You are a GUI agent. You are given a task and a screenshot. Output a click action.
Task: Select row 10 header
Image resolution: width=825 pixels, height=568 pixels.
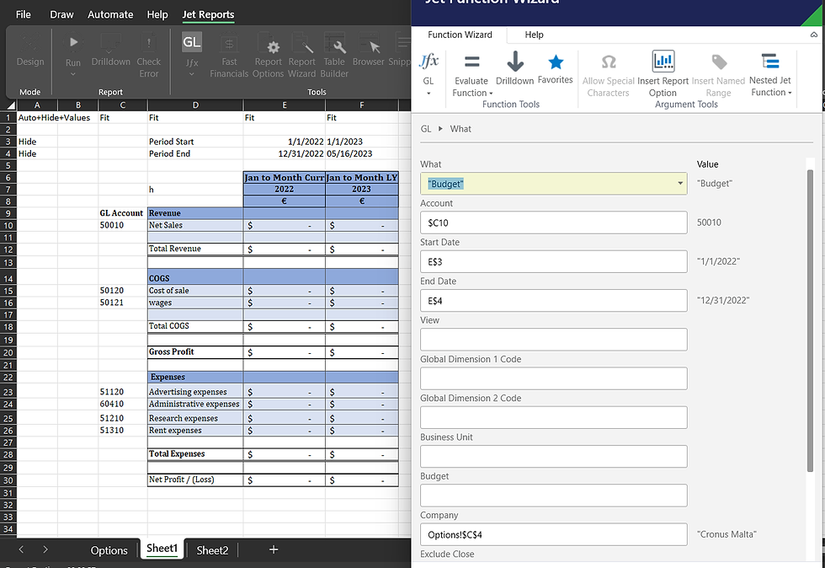click(8, 226)
